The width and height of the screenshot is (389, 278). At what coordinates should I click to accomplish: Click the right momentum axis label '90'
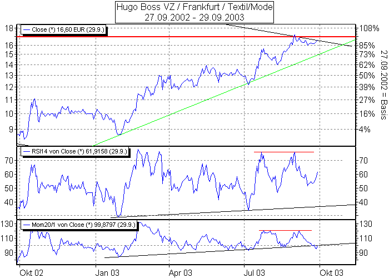(363, 252)
